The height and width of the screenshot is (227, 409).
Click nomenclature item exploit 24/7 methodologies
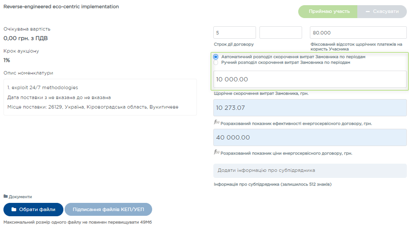[x=43, y=87]
